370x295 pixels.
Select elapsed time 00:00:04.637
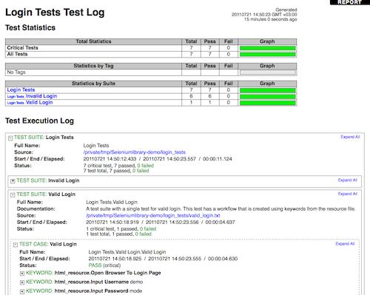click(x=220, y=223)
